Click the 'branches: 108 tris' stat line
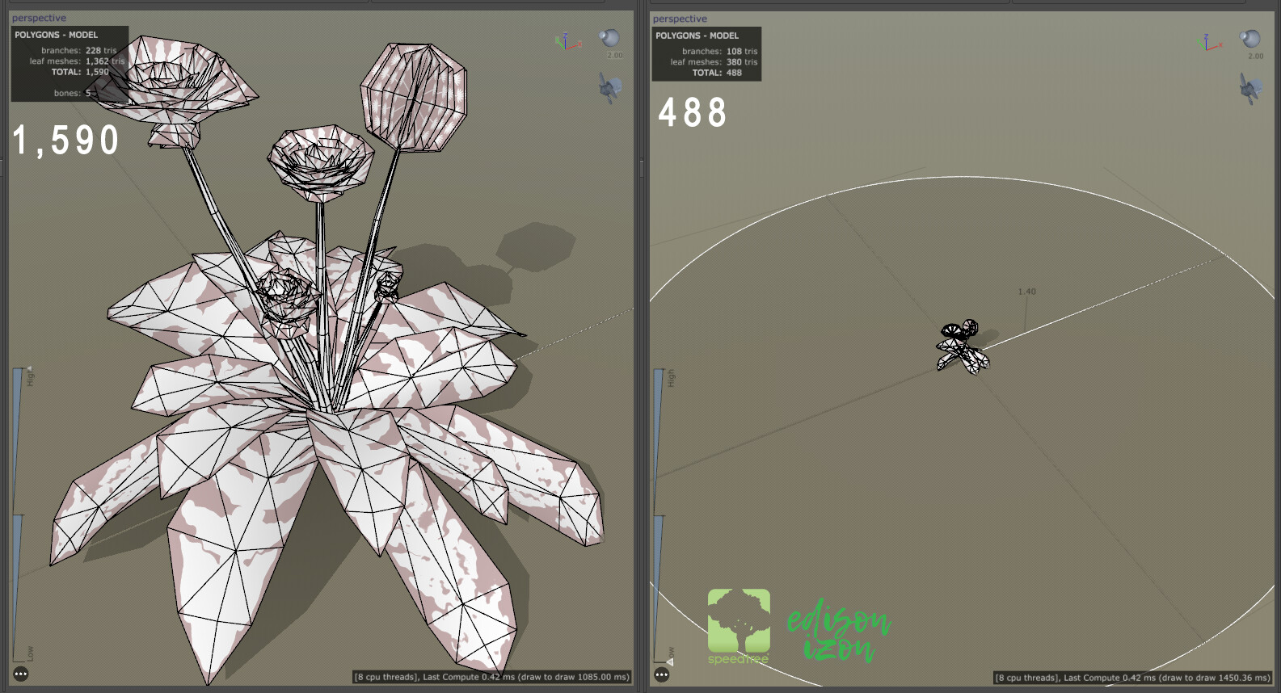Viewport: 1281px width, 693px height. tap(719, 51)
